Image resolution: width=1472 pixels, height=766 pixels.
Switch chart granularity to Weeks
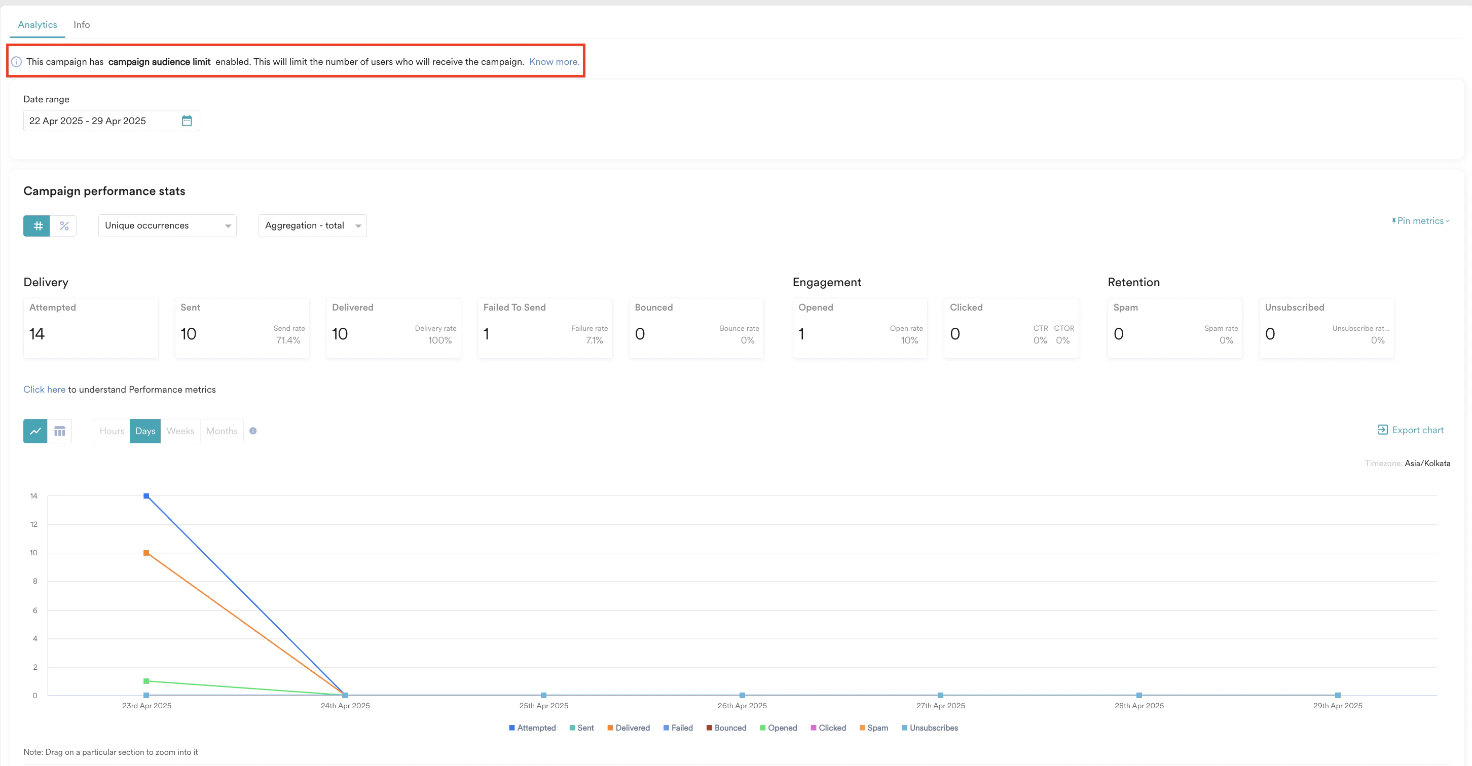click(x=180, y=431)
